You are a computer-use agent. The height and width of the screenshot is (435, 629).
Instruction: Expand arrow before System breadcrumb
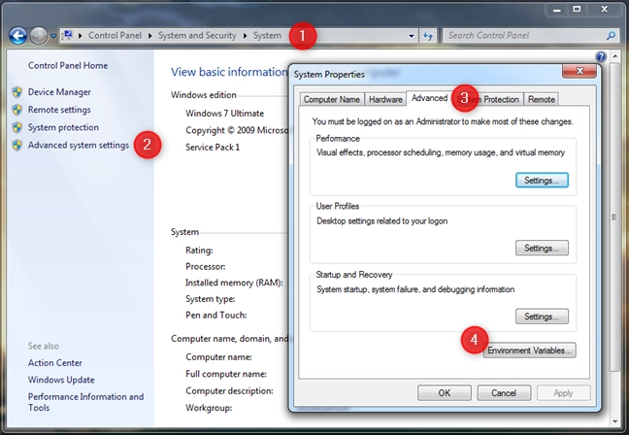click(246, 36)
